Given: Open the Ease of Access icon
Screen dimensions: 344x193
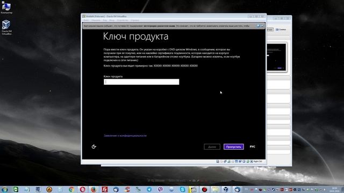Looking at the screenshot, I should [x=94, y=146].
